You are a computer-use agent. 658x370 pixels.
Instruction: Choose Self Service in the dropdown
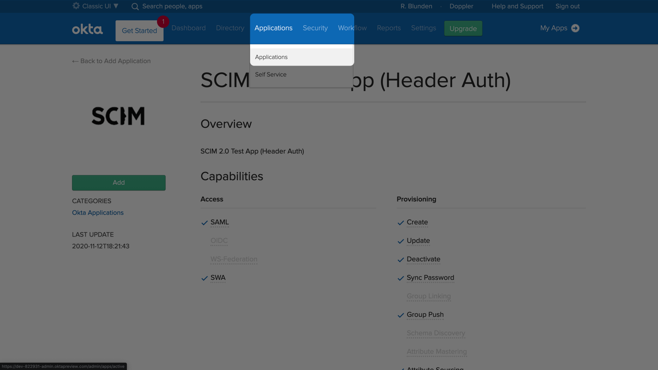302,75
